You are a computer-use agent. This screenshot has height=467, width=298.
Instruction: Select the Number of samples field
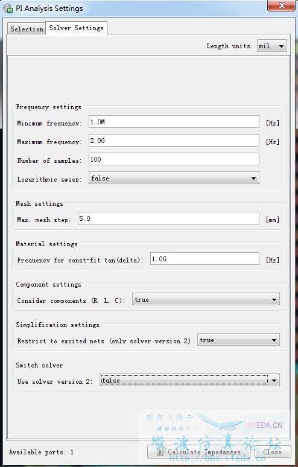(174, 159)
